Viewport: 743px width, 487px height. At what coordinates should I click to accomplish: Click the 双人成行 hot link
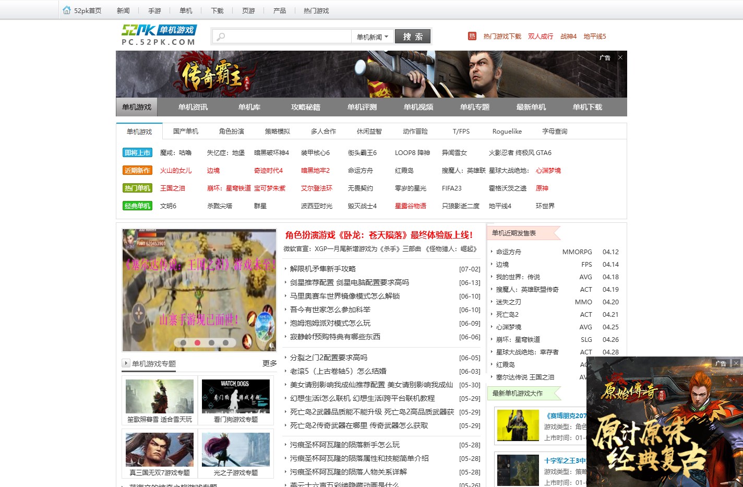click(541, 37)
